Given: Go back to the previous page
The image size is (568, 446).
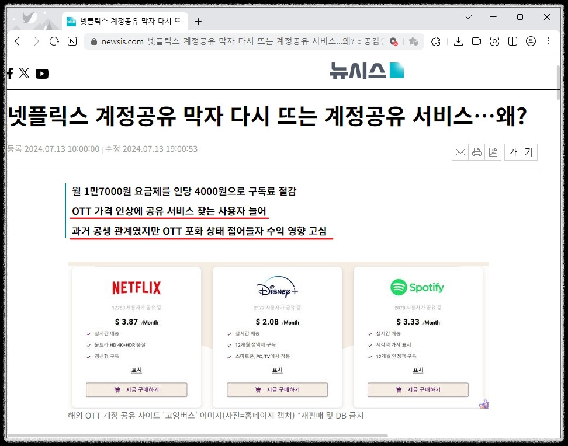Looking at the screenshot, I should tap(18, 41).
